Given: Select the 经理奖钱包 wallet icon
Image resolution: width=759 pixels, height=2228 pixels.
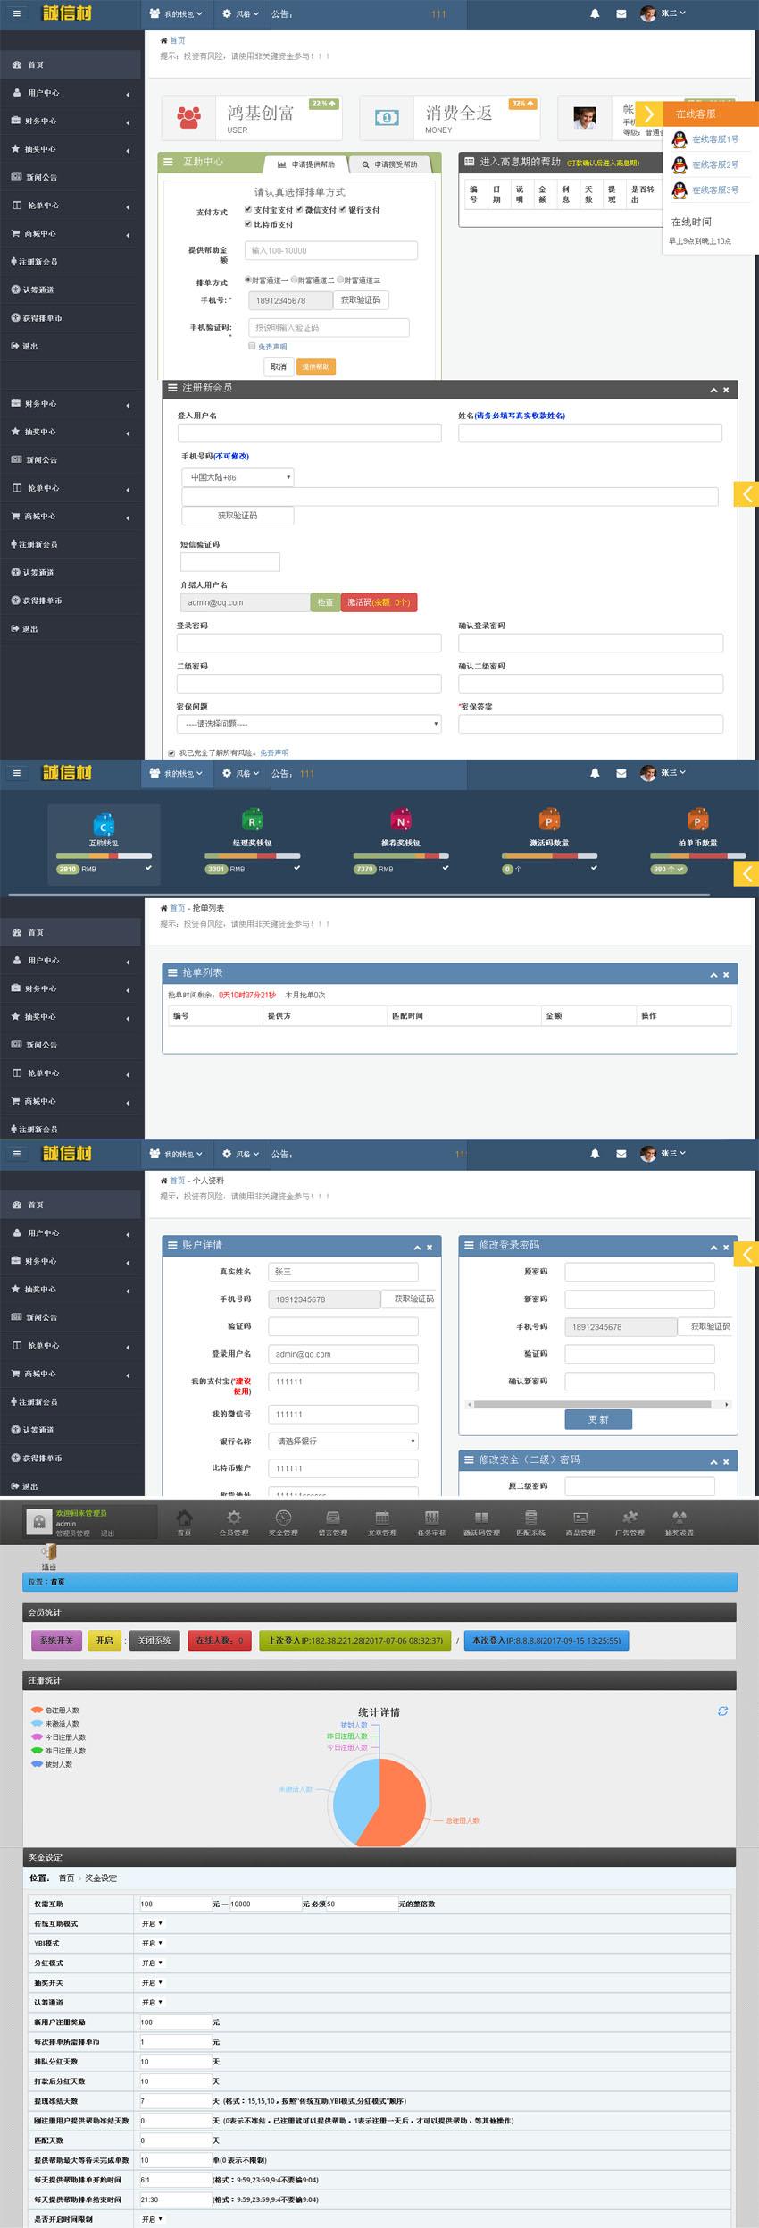Looking at the screenshot, I should click(252, 820).
